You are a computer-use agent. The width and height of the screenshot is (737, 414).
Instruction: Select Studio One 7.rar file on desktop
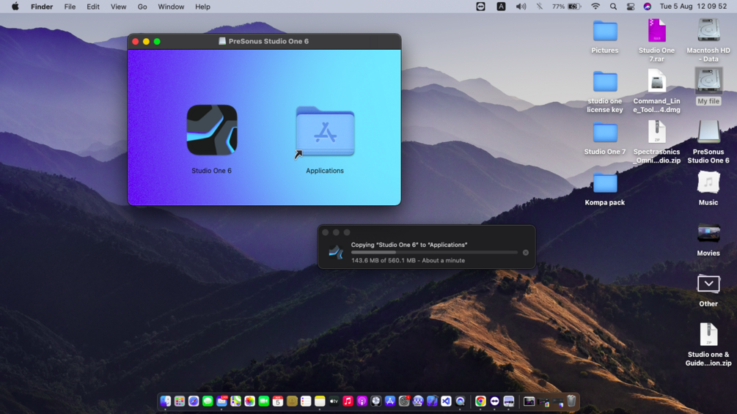pos(656,32)
